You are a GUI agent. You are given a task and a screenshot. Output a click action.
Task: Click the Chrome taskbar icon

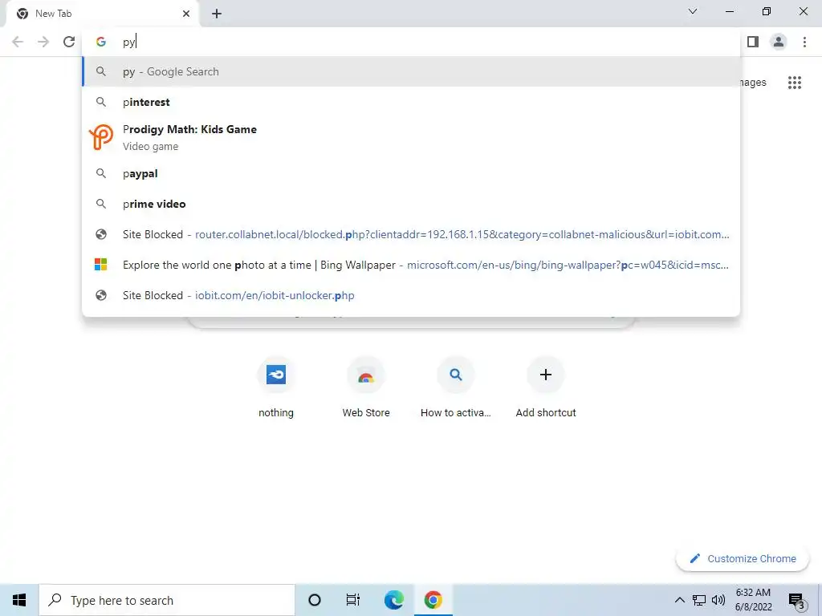tap(433, 600)
